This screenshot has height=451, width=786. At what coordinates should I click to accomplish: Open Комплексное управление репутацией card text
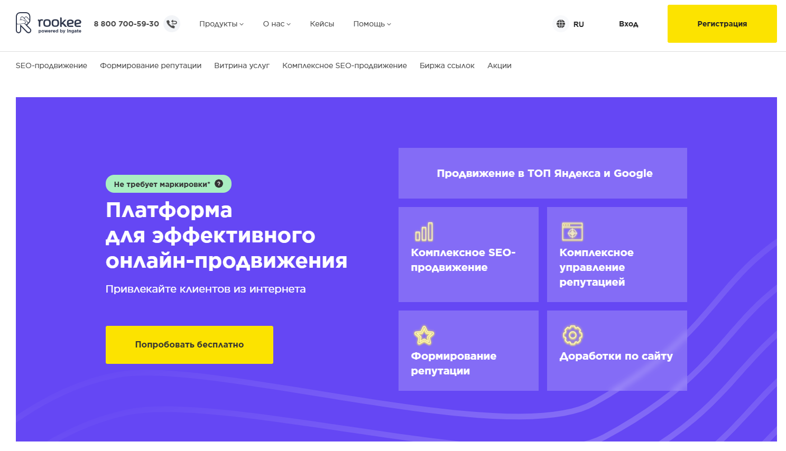click(596, 267)
